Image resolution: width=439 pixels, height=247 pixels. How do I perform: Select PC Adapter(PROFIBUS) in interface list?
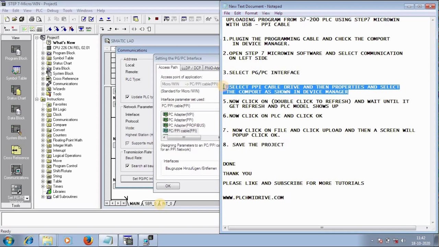point(184,126)
